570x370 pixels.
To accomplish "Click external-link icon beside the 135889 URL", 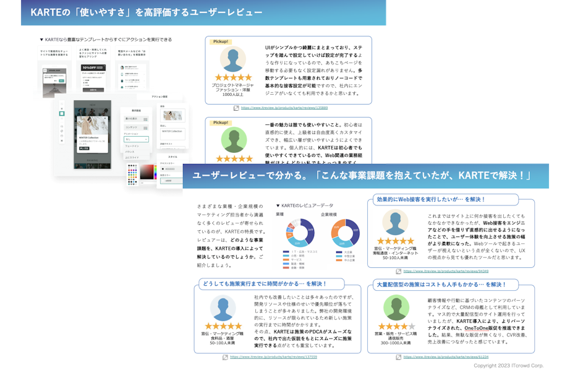I will tap(236, 108).
